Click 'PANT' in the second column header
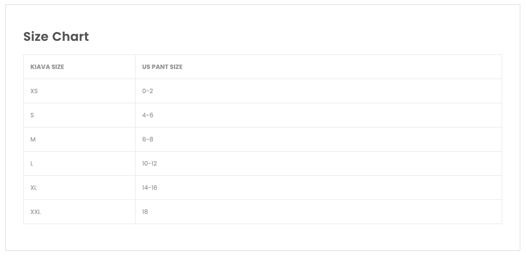Viewport: 526px width, 257px height. tap(160, 67)
